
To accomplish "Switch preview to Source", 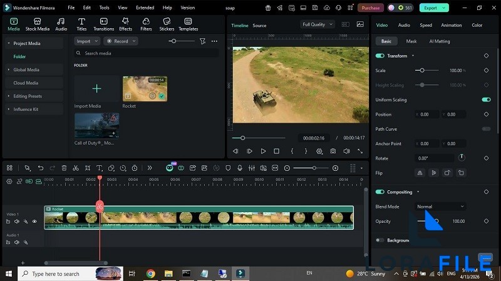I will (x=259, y=26).
